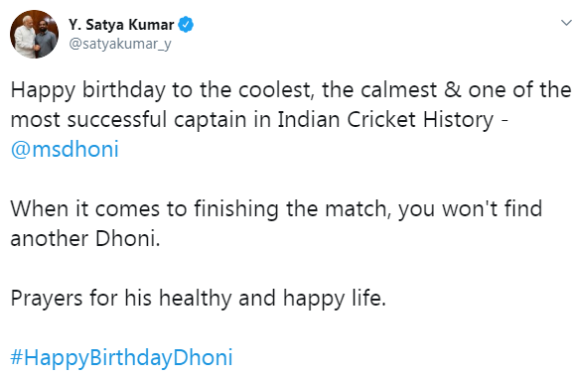Click the phrase 'you won't find'
Screen dimensions: 574x377
point(471,208)
